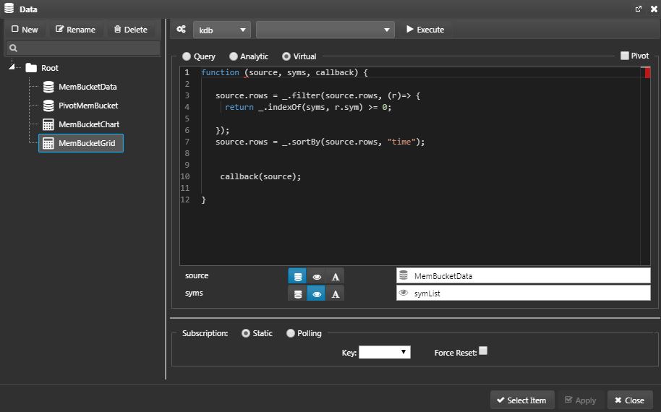The height and width of the screenshot is (412, 661).
Task: Set source parameter to text type
Action: [335, 276]
